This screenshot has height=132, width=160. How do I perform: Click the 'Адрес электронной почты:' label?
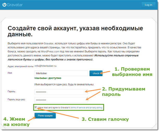point(21,66)
